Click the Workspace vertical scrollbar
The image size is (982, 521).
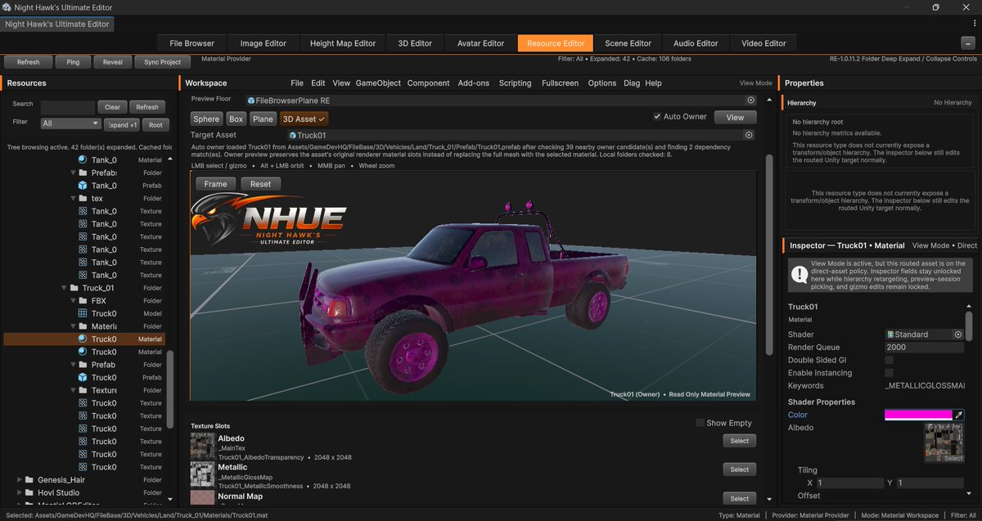point(768,254)
